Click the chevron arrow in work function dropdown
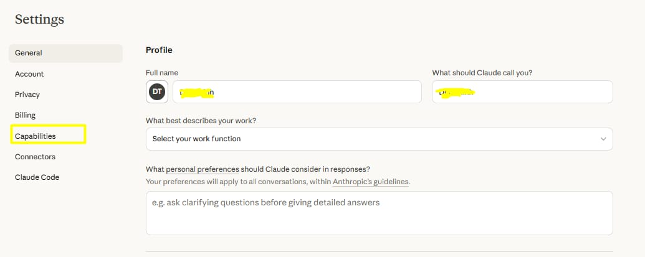Image resolution: width=645 pixels, height=257 pixels. click(x=603, y=139)
